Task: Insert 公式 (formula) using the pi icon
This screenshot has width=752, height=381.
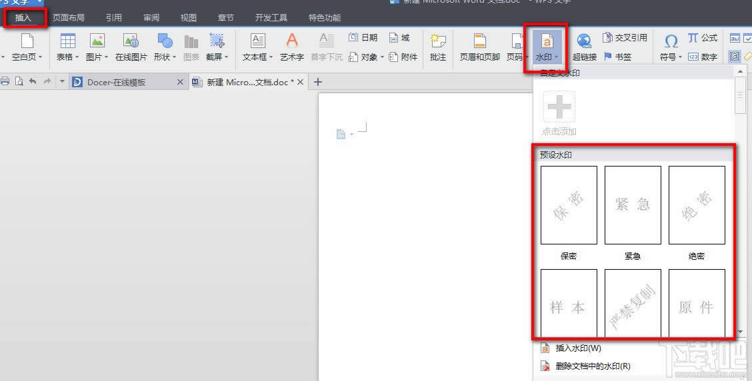Action: [x=693, y=38]
